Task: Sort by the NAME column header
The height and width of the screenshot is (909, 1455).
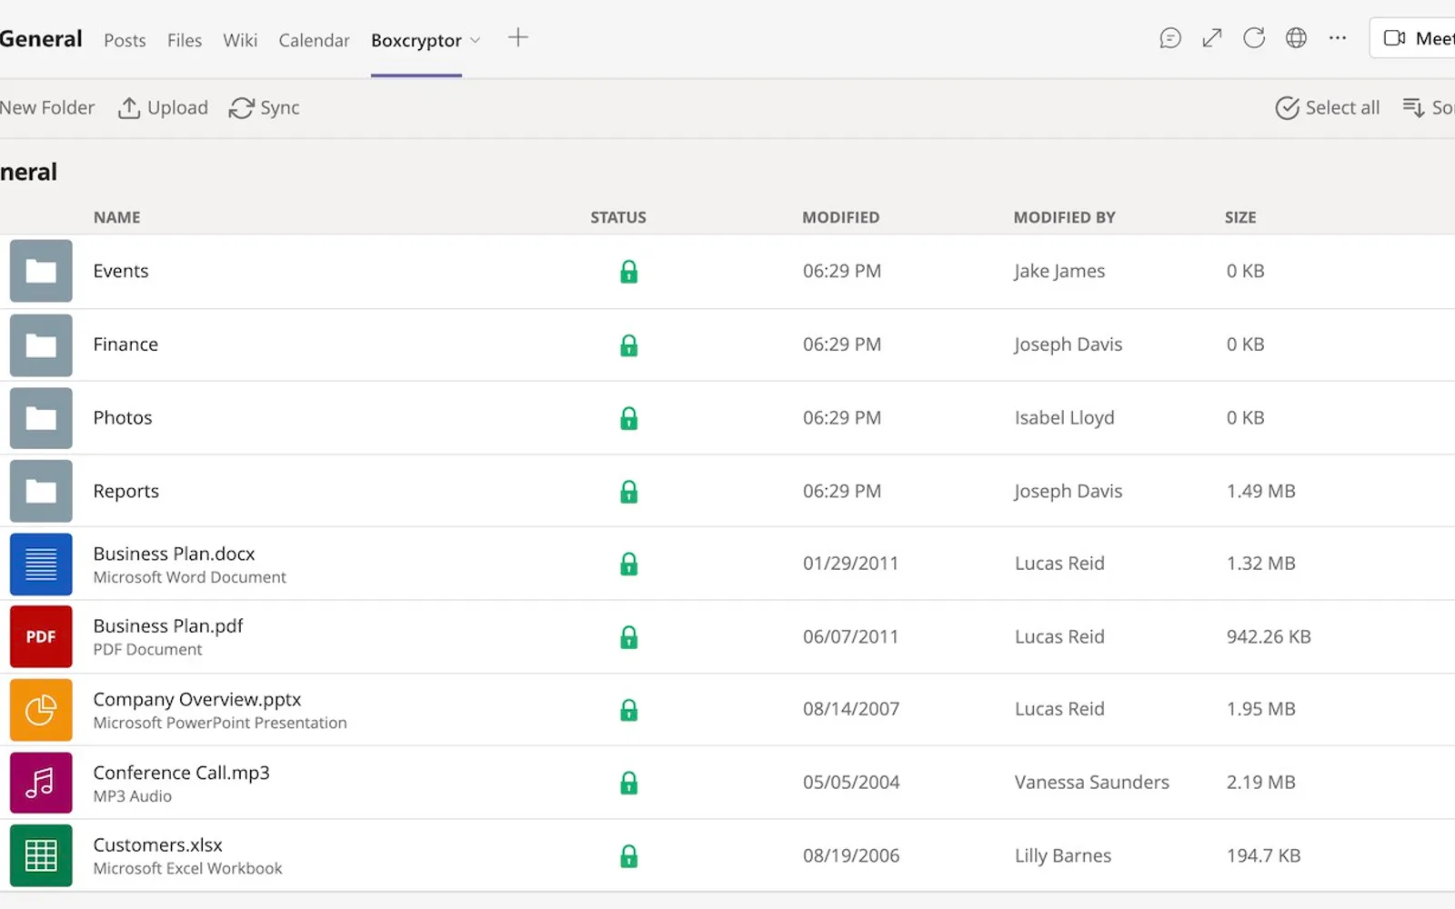Action: coord(117,217)
